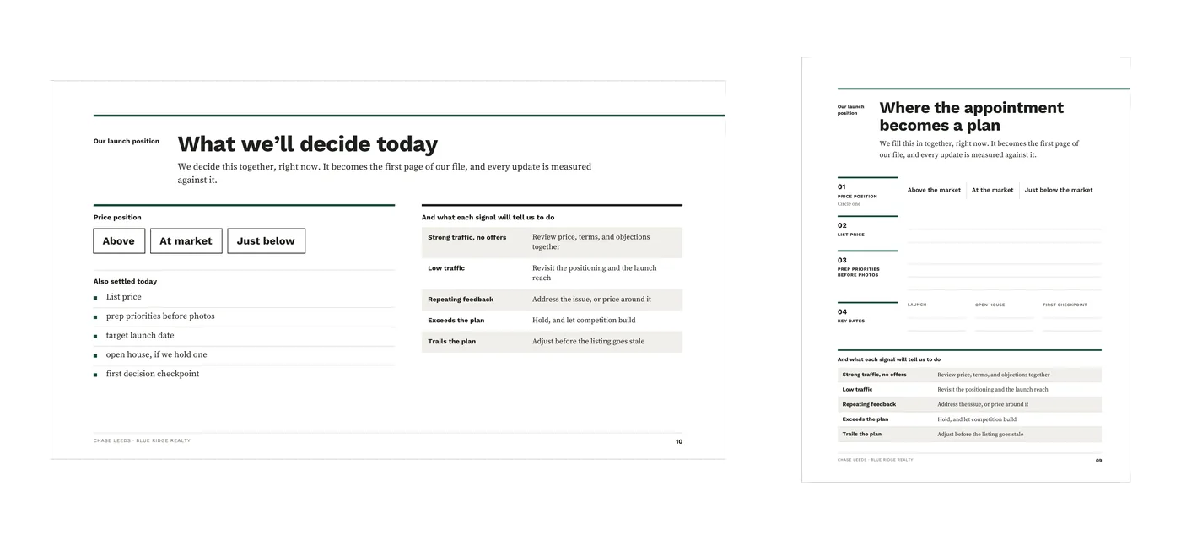Image resolution: width=1181 pixels, height=540 pixels.
Task: Click the "04 Key Dates" section label
Action: click(x=853, y=316)
